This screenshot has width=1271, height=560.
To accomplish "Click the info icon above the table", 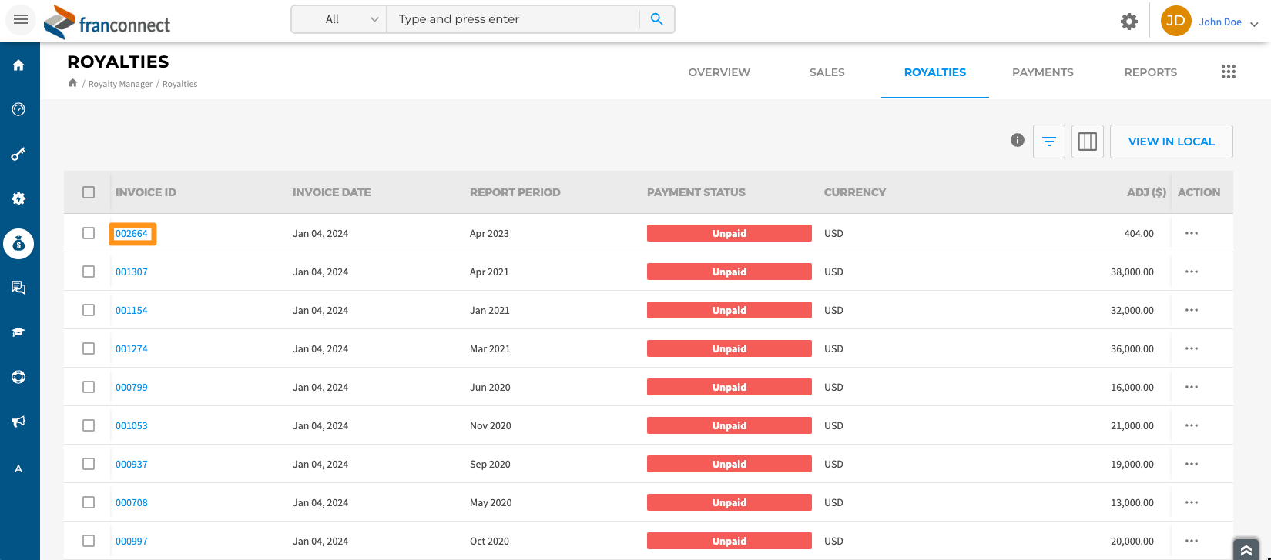I will pyautogui.click(x=1018, y=140).
